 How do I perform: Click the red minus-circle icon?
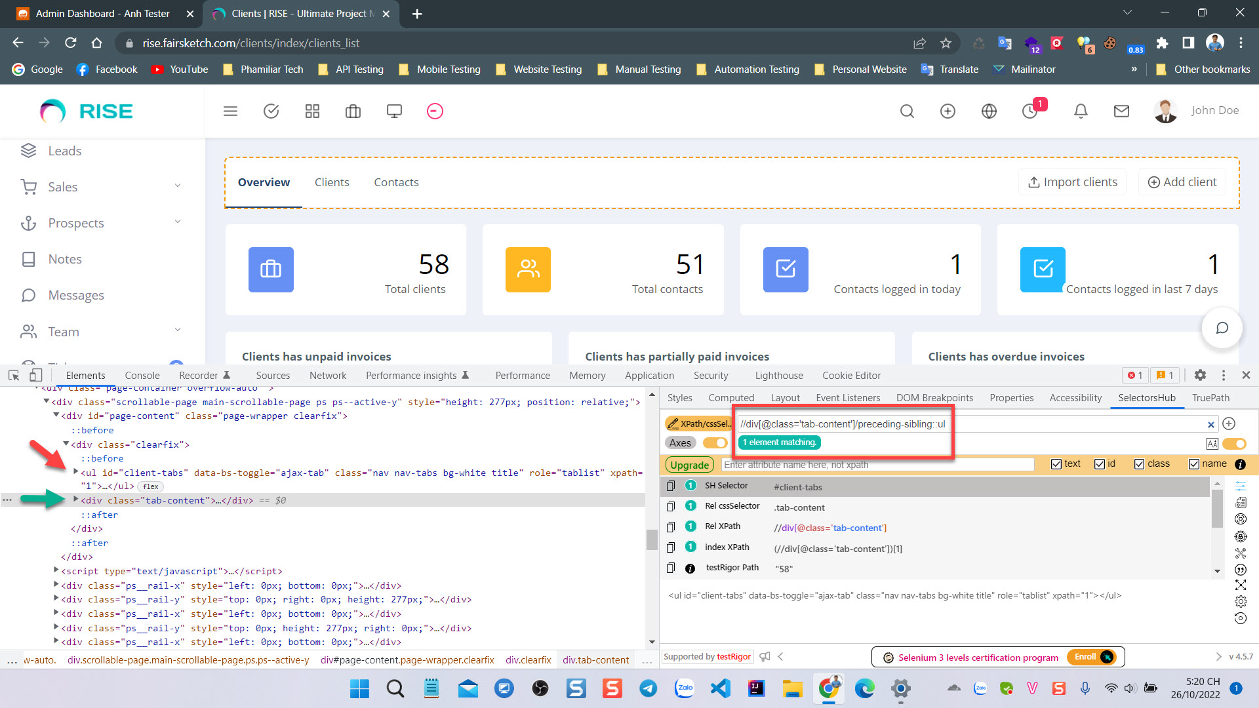[x=435, y=111]
